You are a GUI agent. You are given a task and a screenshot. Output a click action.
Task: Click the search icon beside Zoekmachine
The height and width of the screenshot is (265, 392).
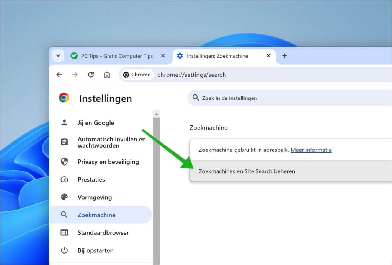click(x=64, y=215)
